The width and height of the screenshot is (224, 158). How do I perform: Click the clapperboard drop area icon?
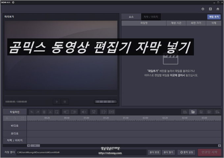pyautogui.click(x=171, y=59)
